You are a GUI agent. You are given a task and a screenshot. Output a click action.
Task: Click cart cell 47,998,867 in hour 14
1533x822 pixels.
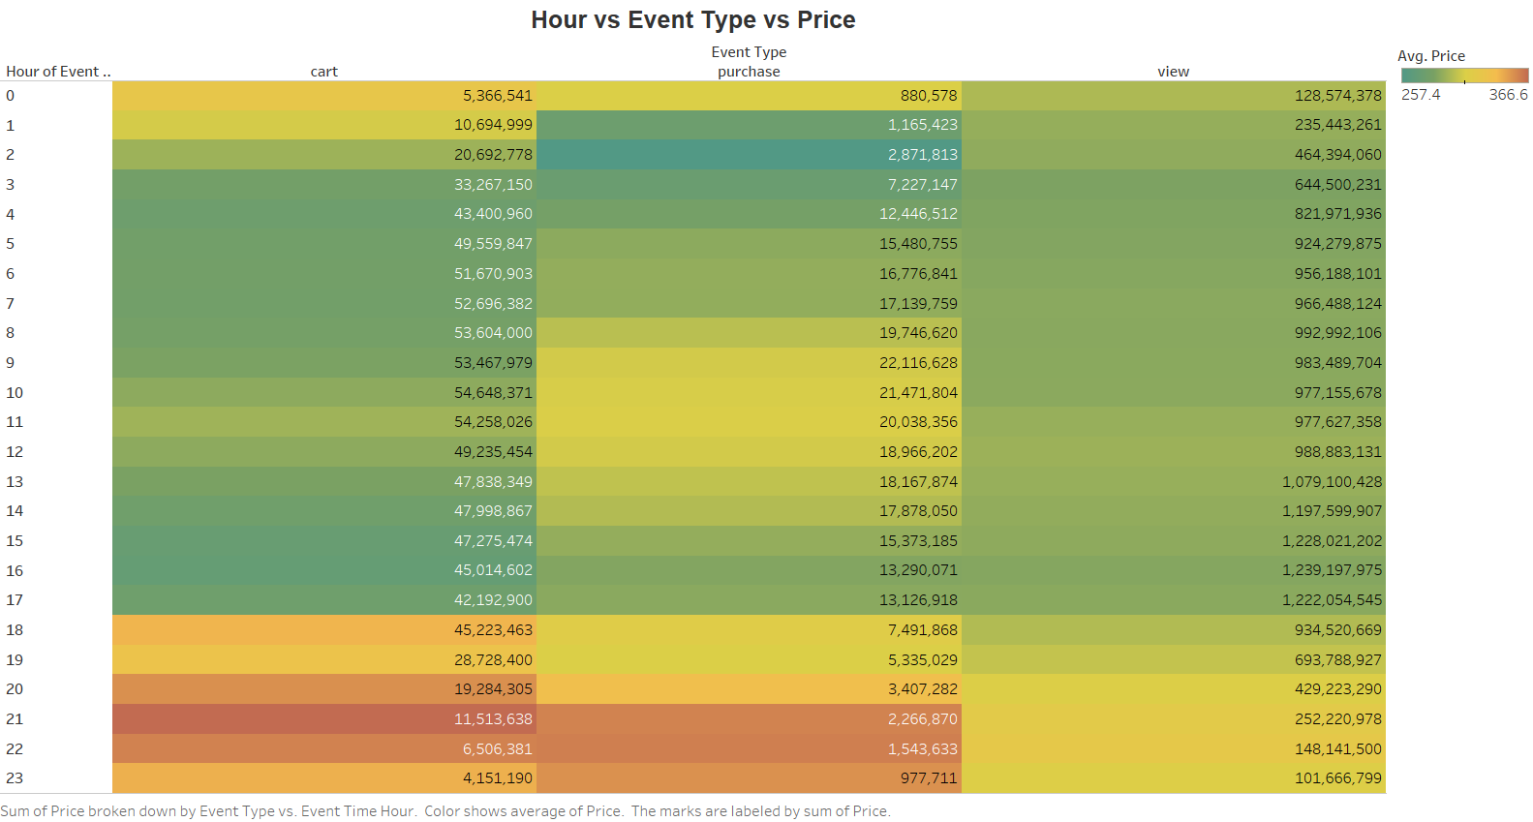(324, 511)
